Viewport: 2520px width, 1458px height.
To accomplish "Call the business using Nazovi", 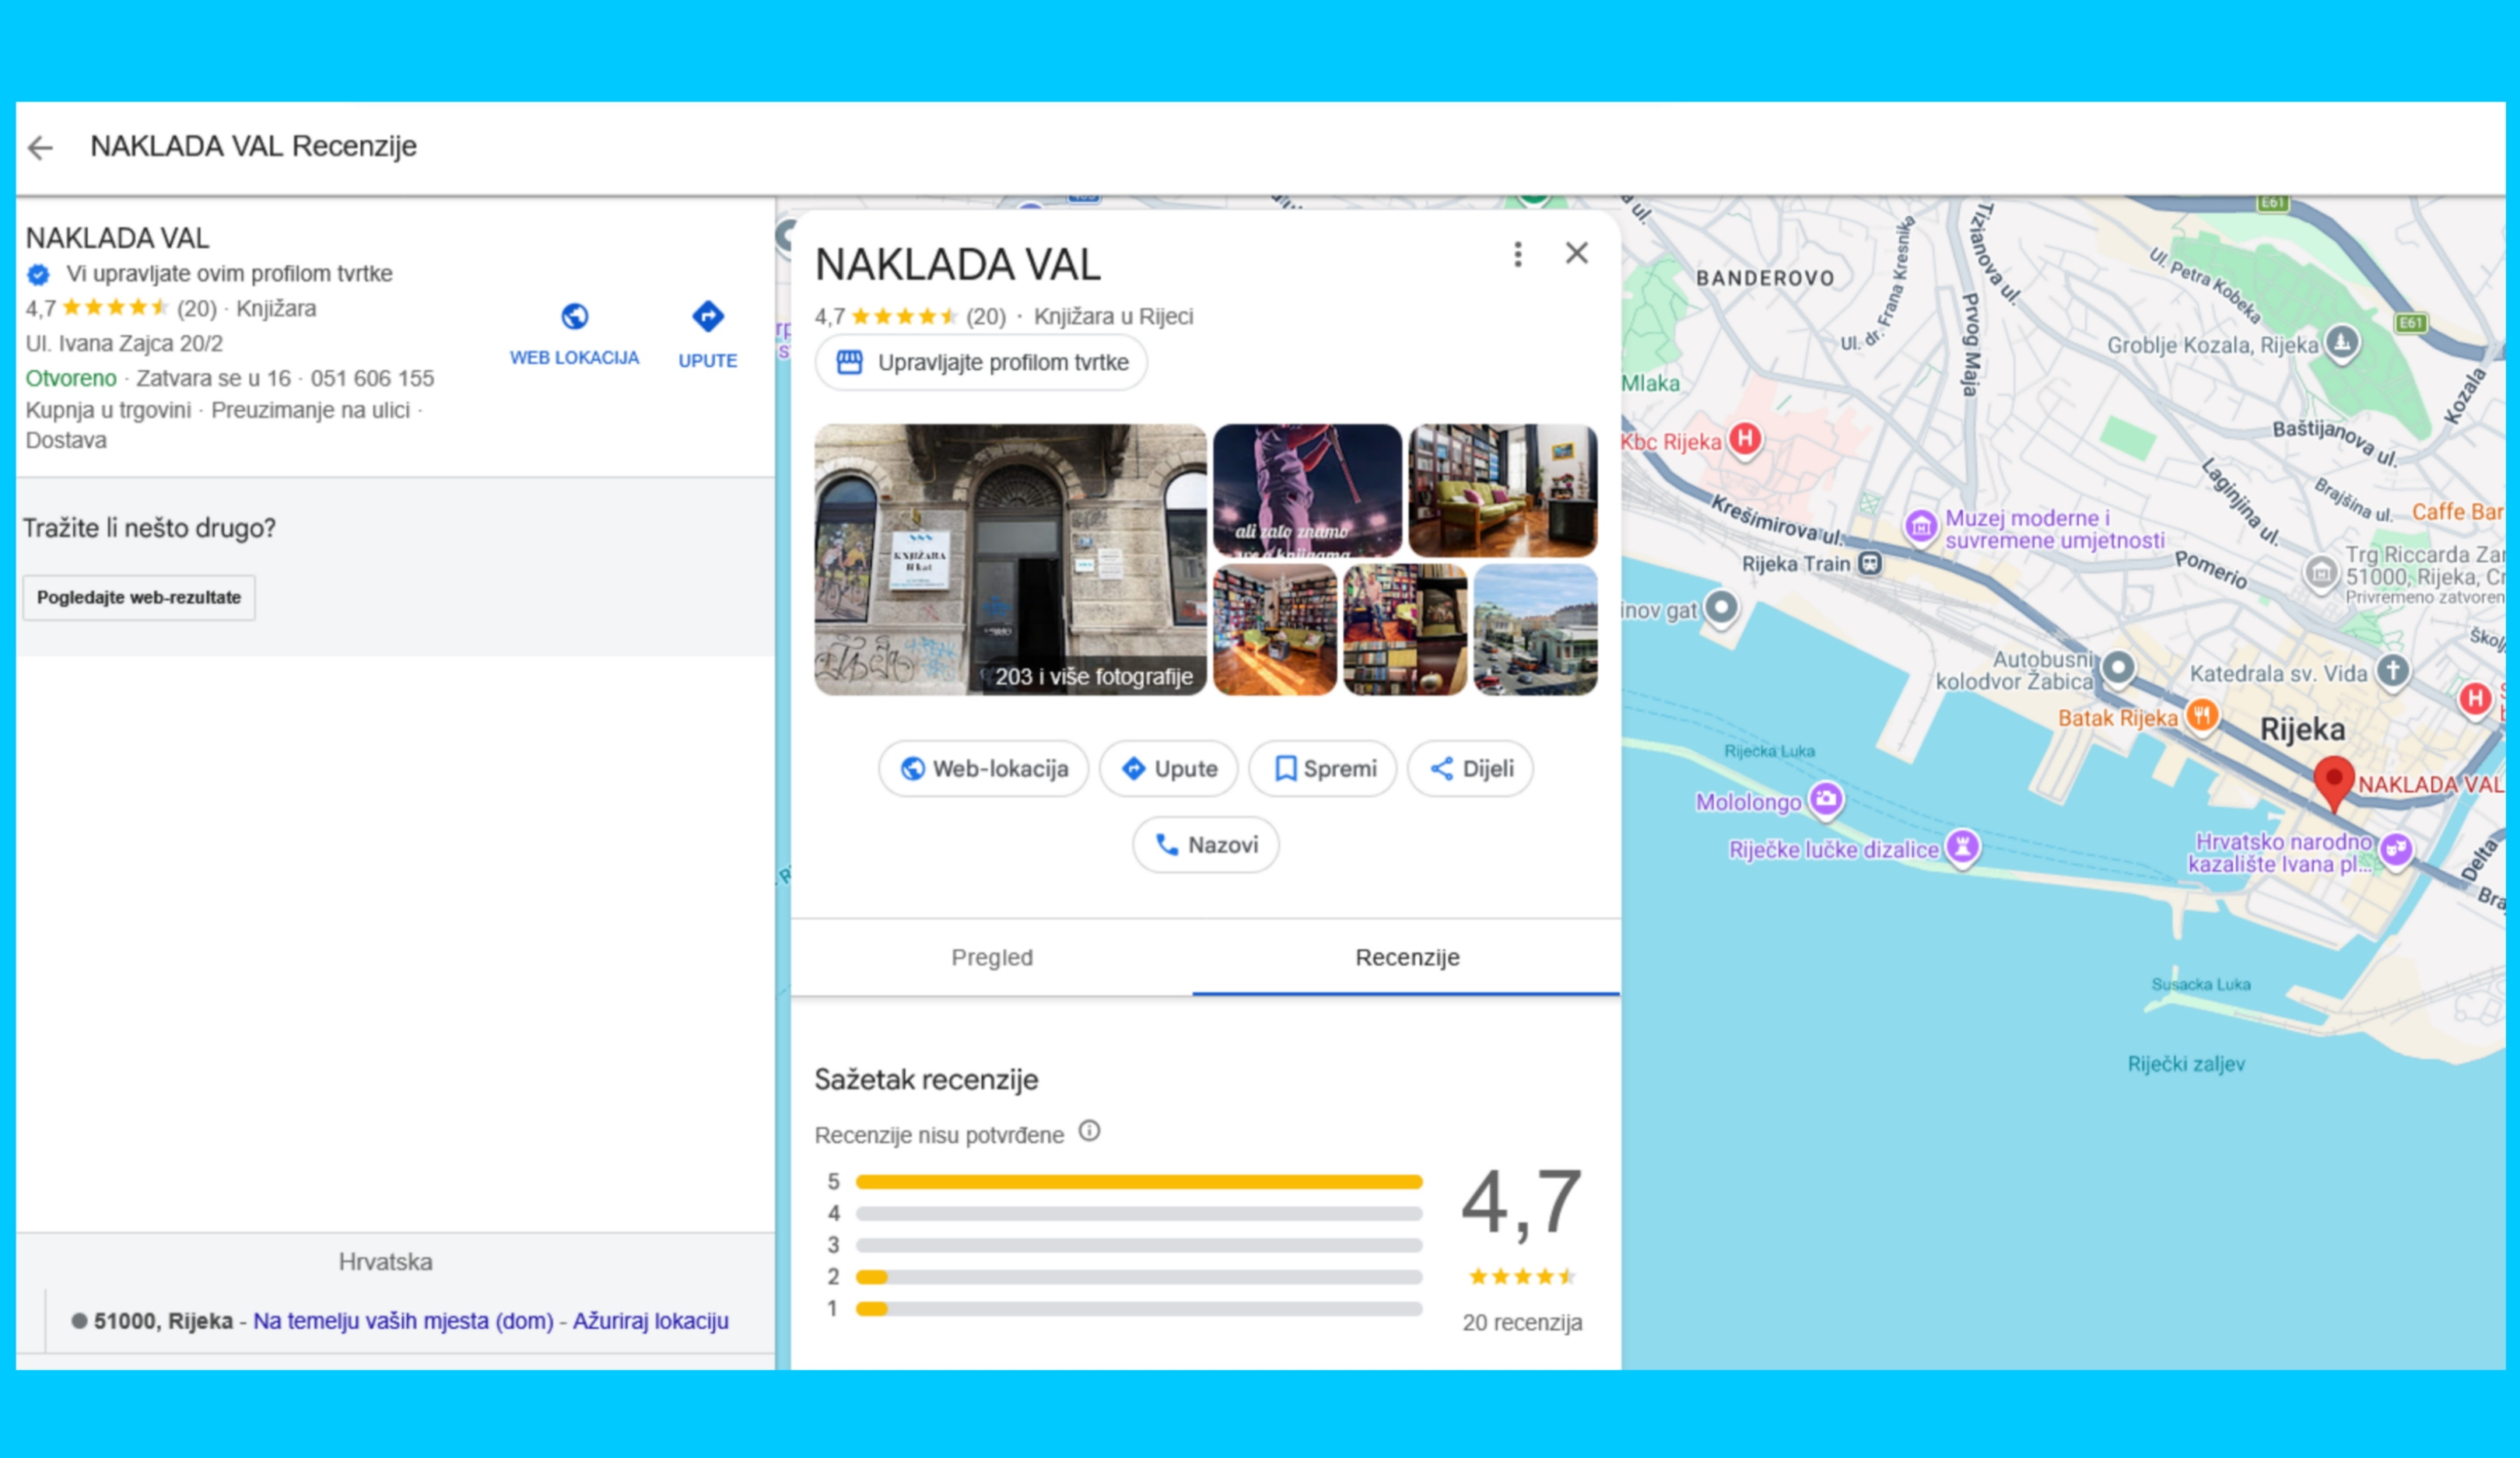I will click(x=1205, y=844).
